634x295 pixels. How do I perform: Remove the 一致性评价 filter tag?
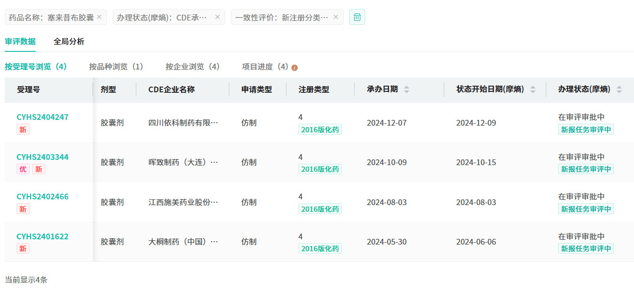[x=336, y=17]
